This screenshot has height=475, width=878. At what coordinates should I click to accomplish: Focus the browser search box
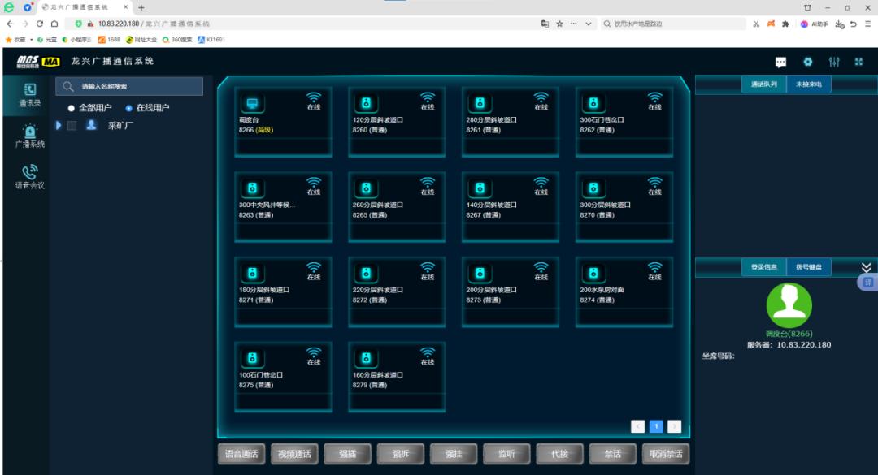(674, 24)
